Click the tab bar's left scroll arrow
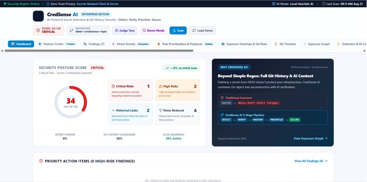This screenshot has height=182, width=367. [x=2, y=51]
